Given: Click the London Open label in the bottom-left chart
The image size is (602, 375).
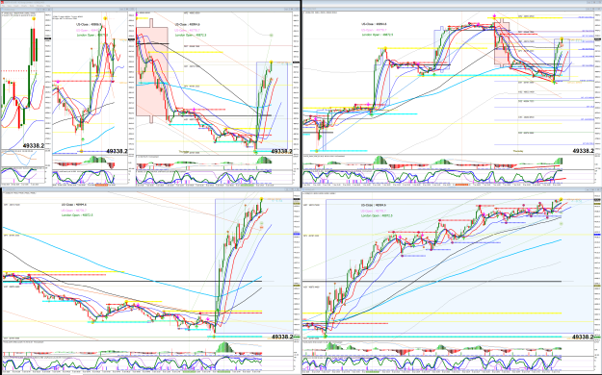Looking at the screenshot, I should pyautogui.click(x=77, y=215).
